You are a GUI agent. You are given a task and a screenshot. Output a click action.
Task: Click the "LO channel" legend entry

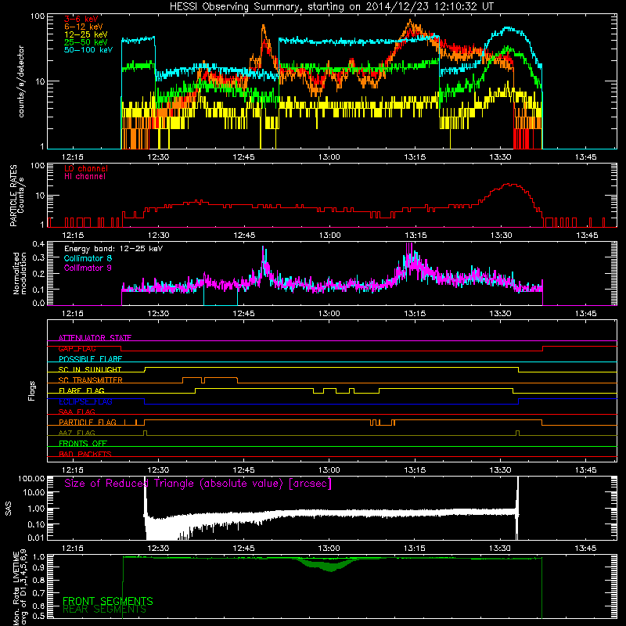tap(86, 168)
